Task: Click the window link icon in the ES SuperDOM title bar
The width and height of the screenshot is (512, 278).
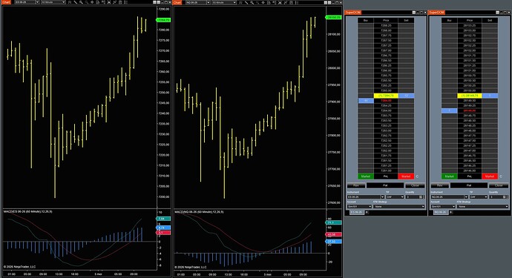Action: (x=414, y=13)
